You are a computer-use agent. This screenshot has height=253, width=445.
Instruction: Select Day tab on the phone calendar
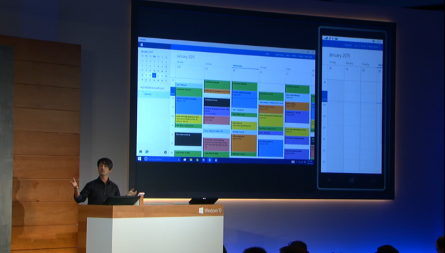355,45
